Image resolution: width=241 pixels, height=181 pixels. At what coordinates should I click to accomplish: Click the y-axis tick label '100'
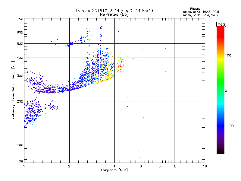point(20,145)
